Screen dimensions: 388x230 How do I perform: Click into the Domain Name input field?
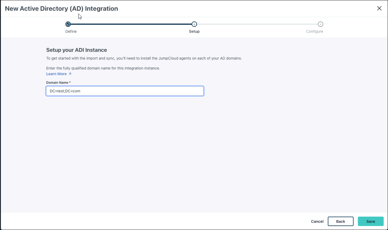[125, 91]
